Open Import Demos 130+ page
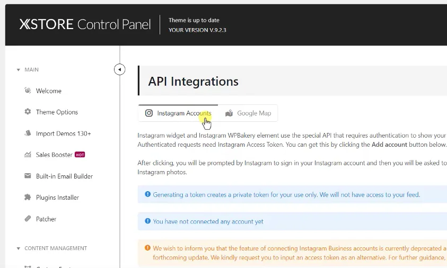 coord(63,133)
